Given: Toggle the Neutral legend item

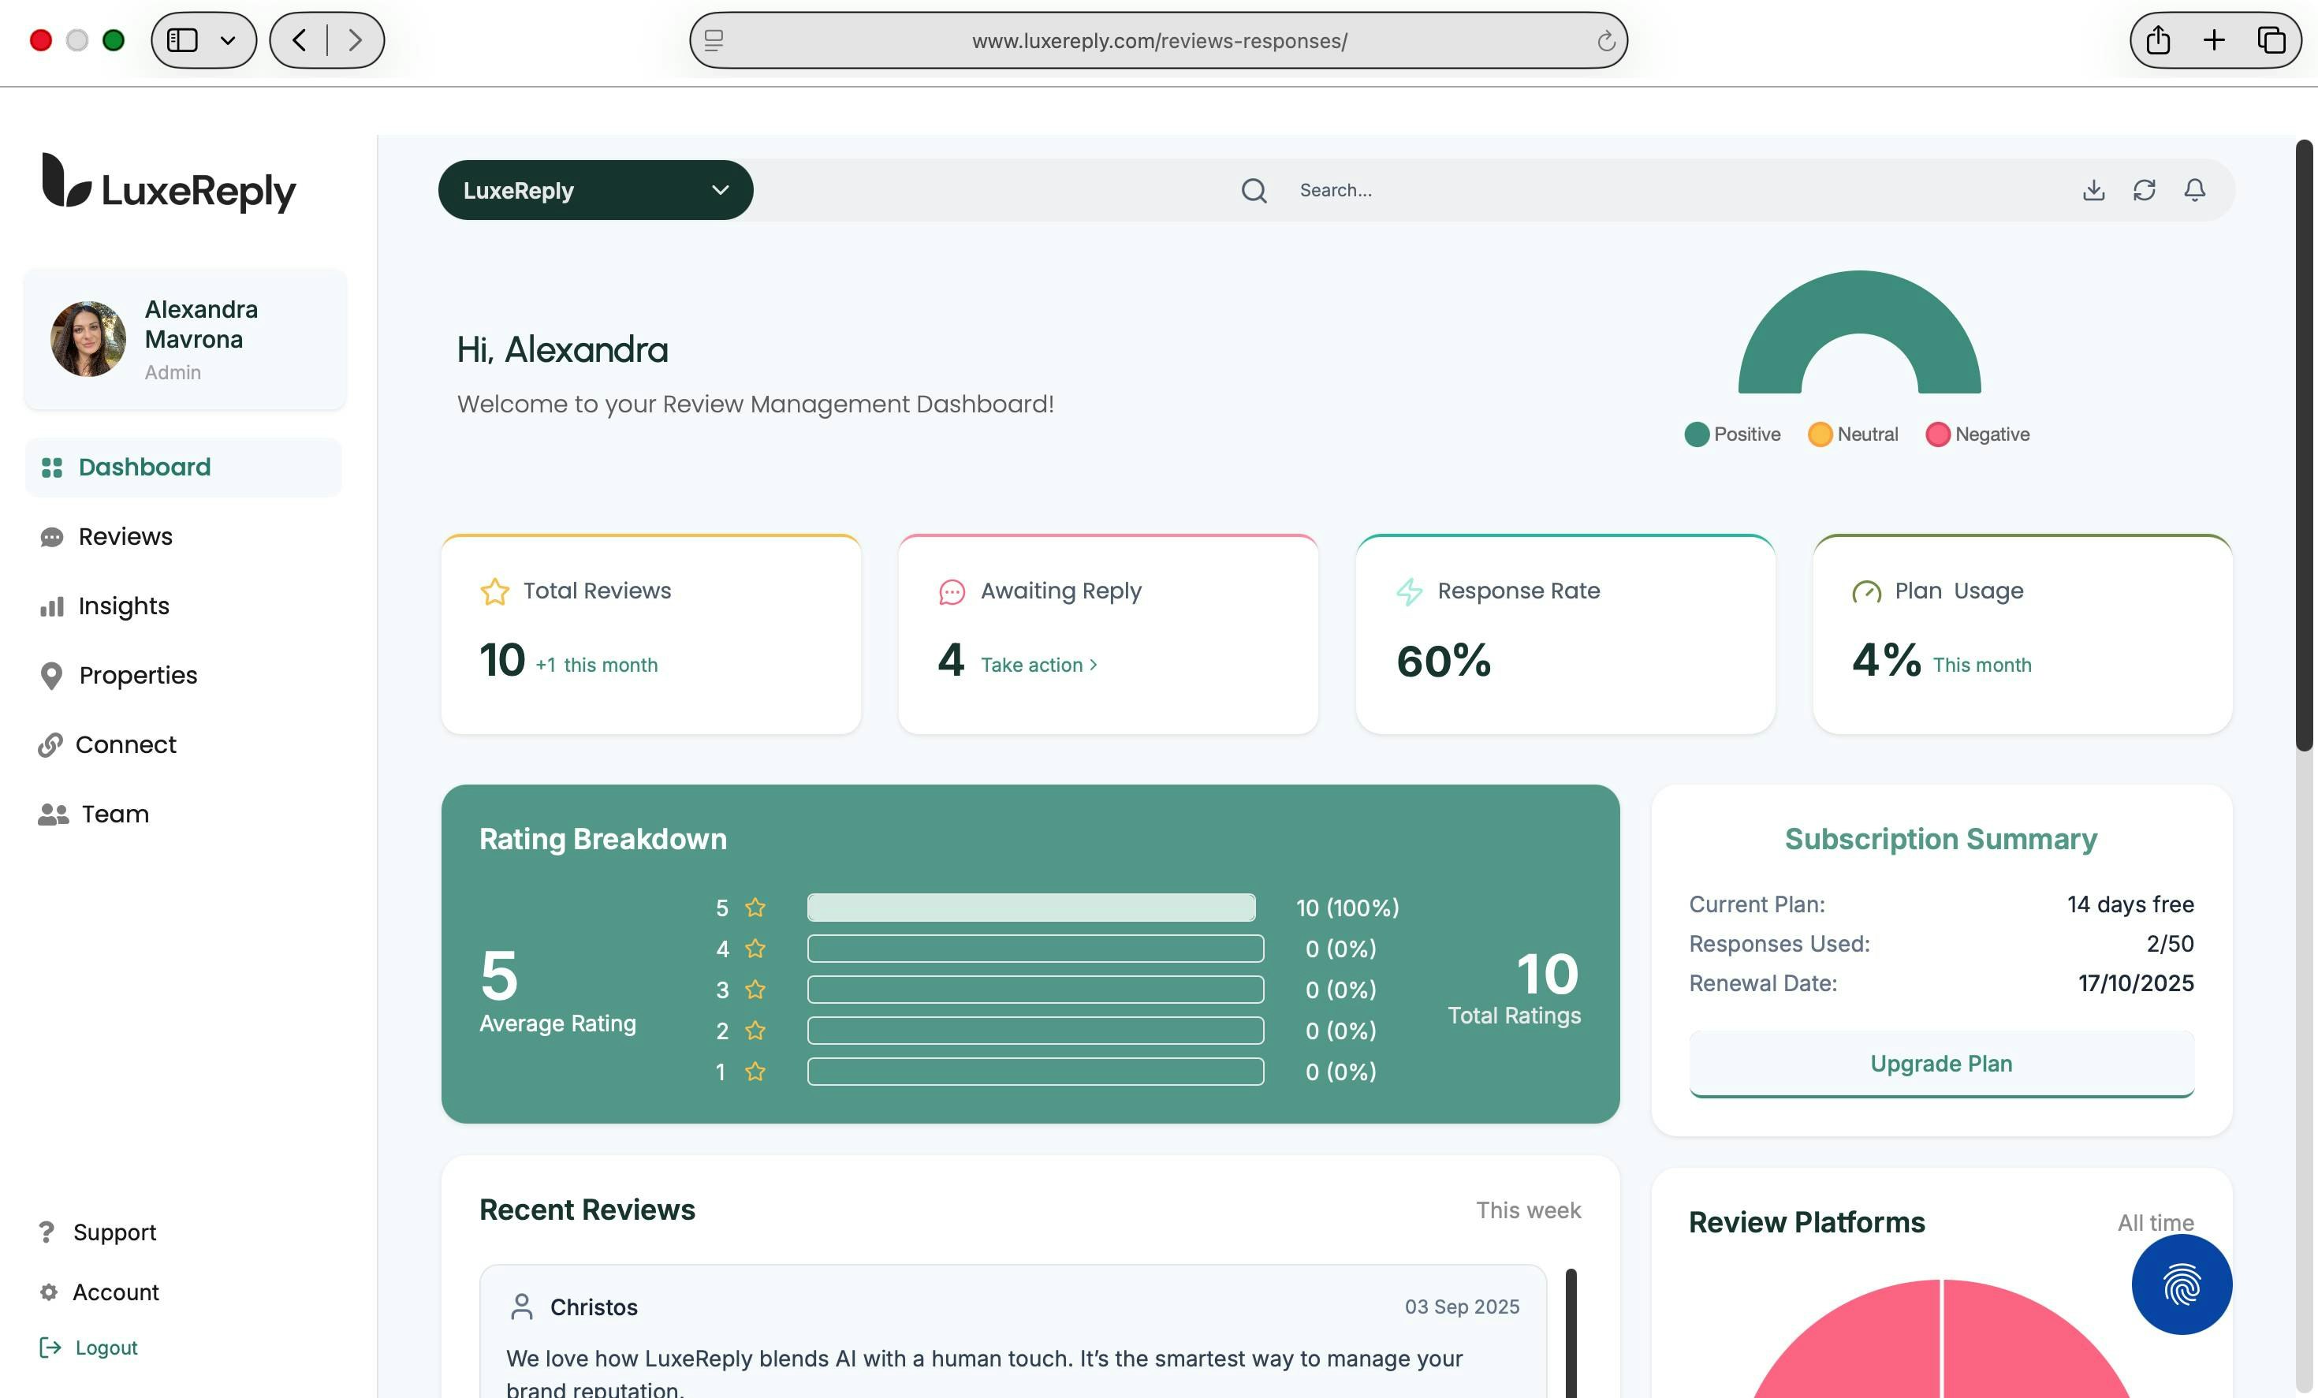Looking at the screenshot, I should pyautogui.click(x=1854, y=434).
